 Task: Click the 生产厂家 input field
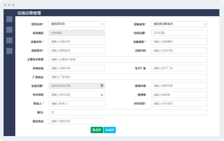179,68
